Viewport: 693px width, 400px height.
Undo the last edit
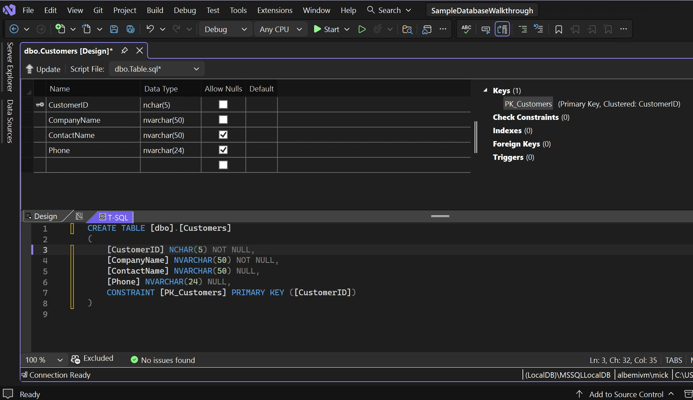(x=150, y=29)
